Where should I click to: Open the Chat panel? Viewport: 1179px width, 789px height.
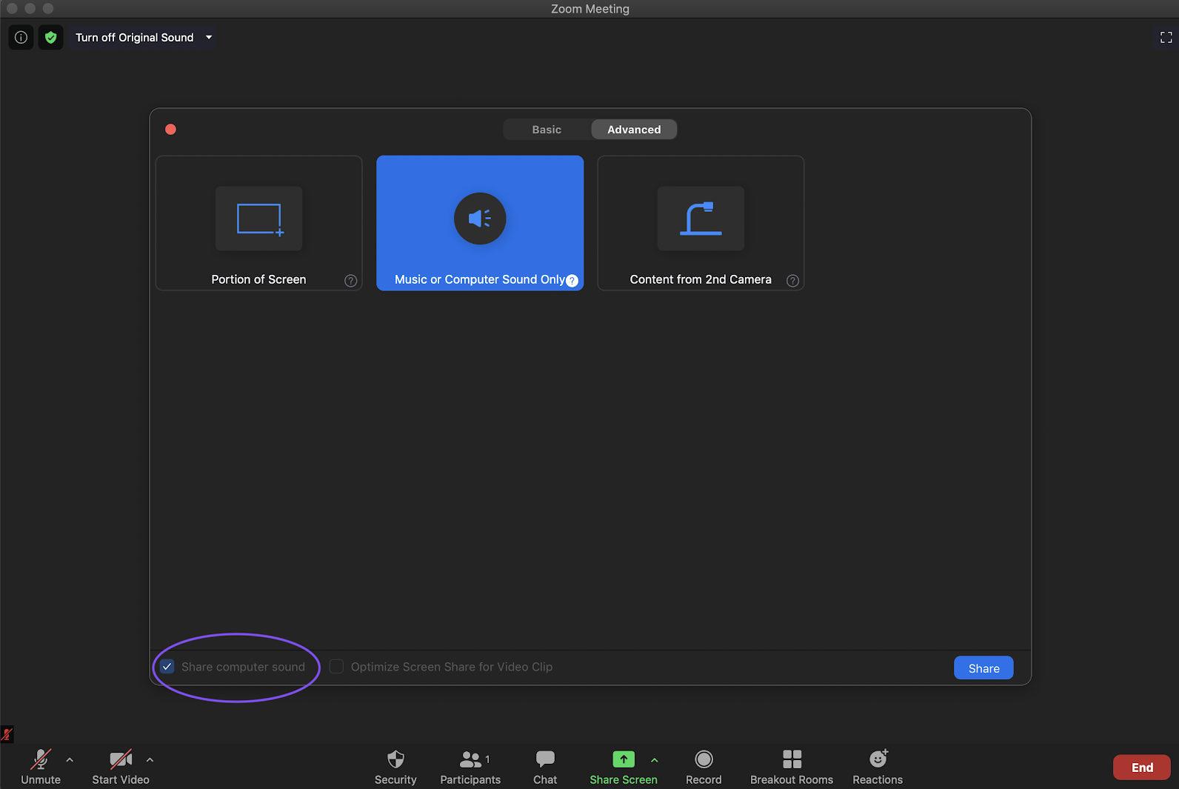[545, 767]
